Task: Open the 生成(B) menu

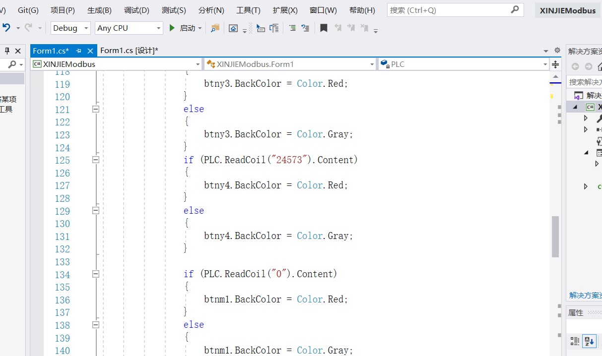Action: click(x=99, y=10)
